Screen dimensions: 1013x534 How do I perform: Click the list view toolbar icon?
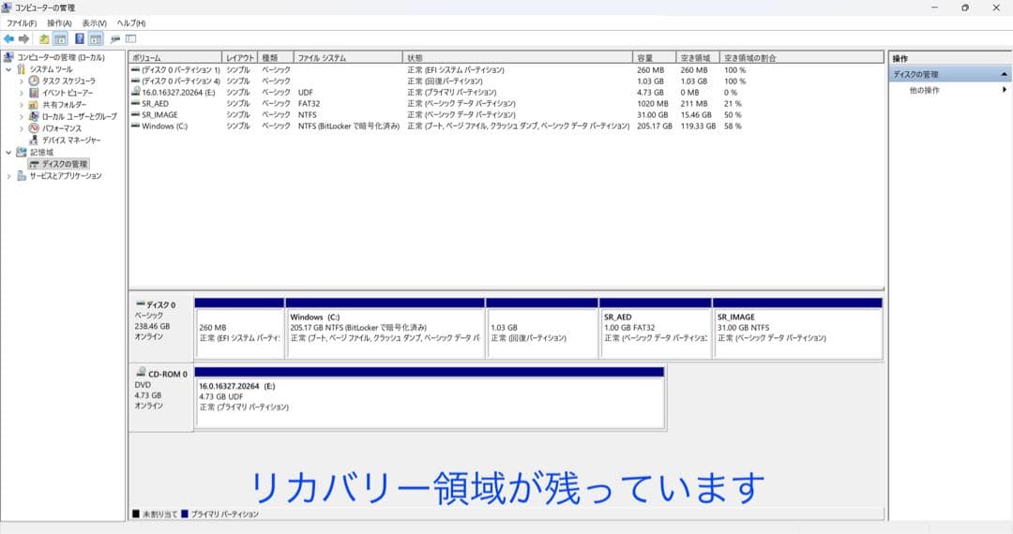(x=131, y=39)
